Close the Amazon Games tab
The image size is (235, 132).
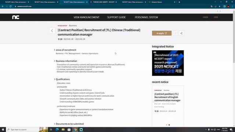coord(174,2)
